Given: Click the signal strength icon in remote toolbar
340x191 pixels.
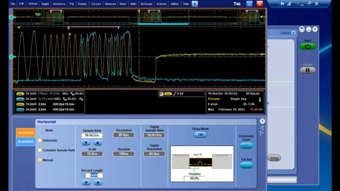Looking at the screenshot, I should [x=288, y=4].
